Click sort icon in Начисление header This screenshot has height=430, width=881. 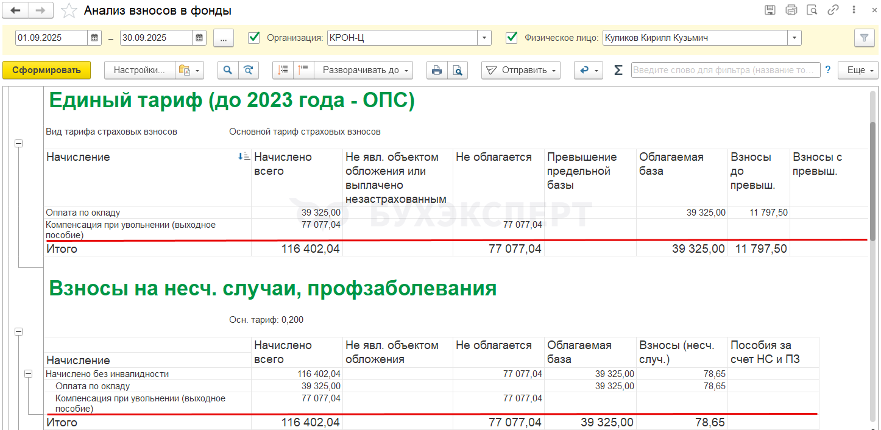244,157
